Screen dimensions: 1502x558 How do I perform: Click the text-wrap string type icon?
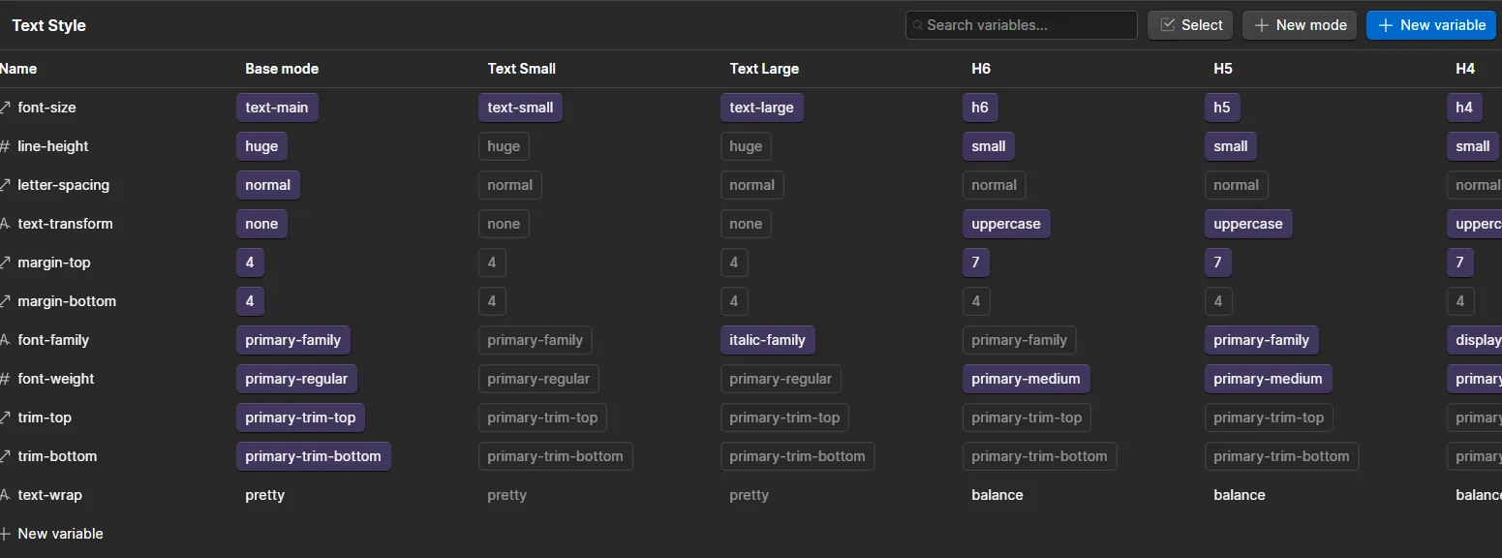[x=5, y=495]
